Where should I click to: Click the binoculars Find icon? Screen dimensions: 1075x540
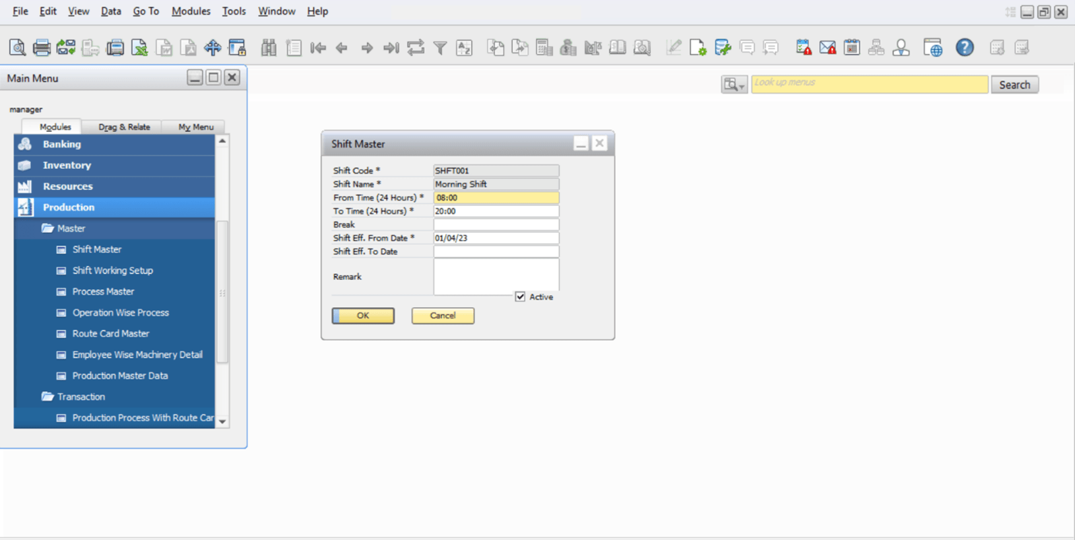point(269,48)
